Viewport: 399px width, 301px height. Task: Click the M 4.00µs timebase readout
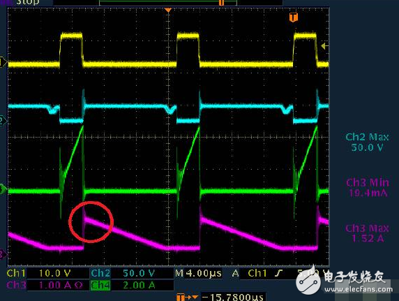[x=198, y=274]
